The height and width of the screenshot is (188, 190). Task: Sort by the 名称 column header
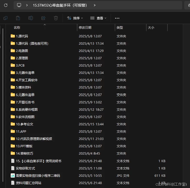tap(17, 28)
